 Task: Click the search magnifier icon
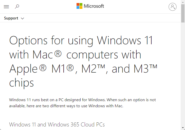pos(17,7)
